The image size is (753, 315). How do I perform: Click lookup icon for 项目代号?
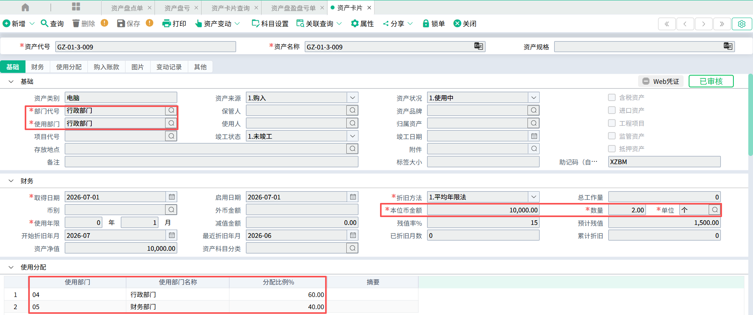coord(171,136)
